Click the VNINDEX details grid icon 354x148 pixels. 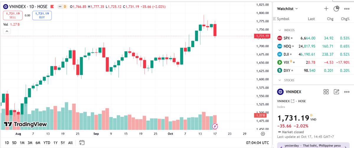(326, 92)
